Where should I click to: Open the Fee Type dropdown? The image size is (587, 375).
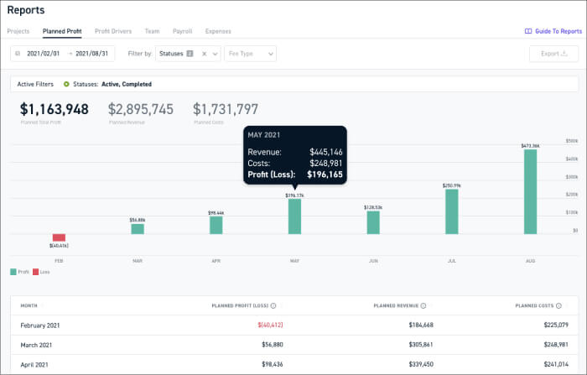click(250, 54)
